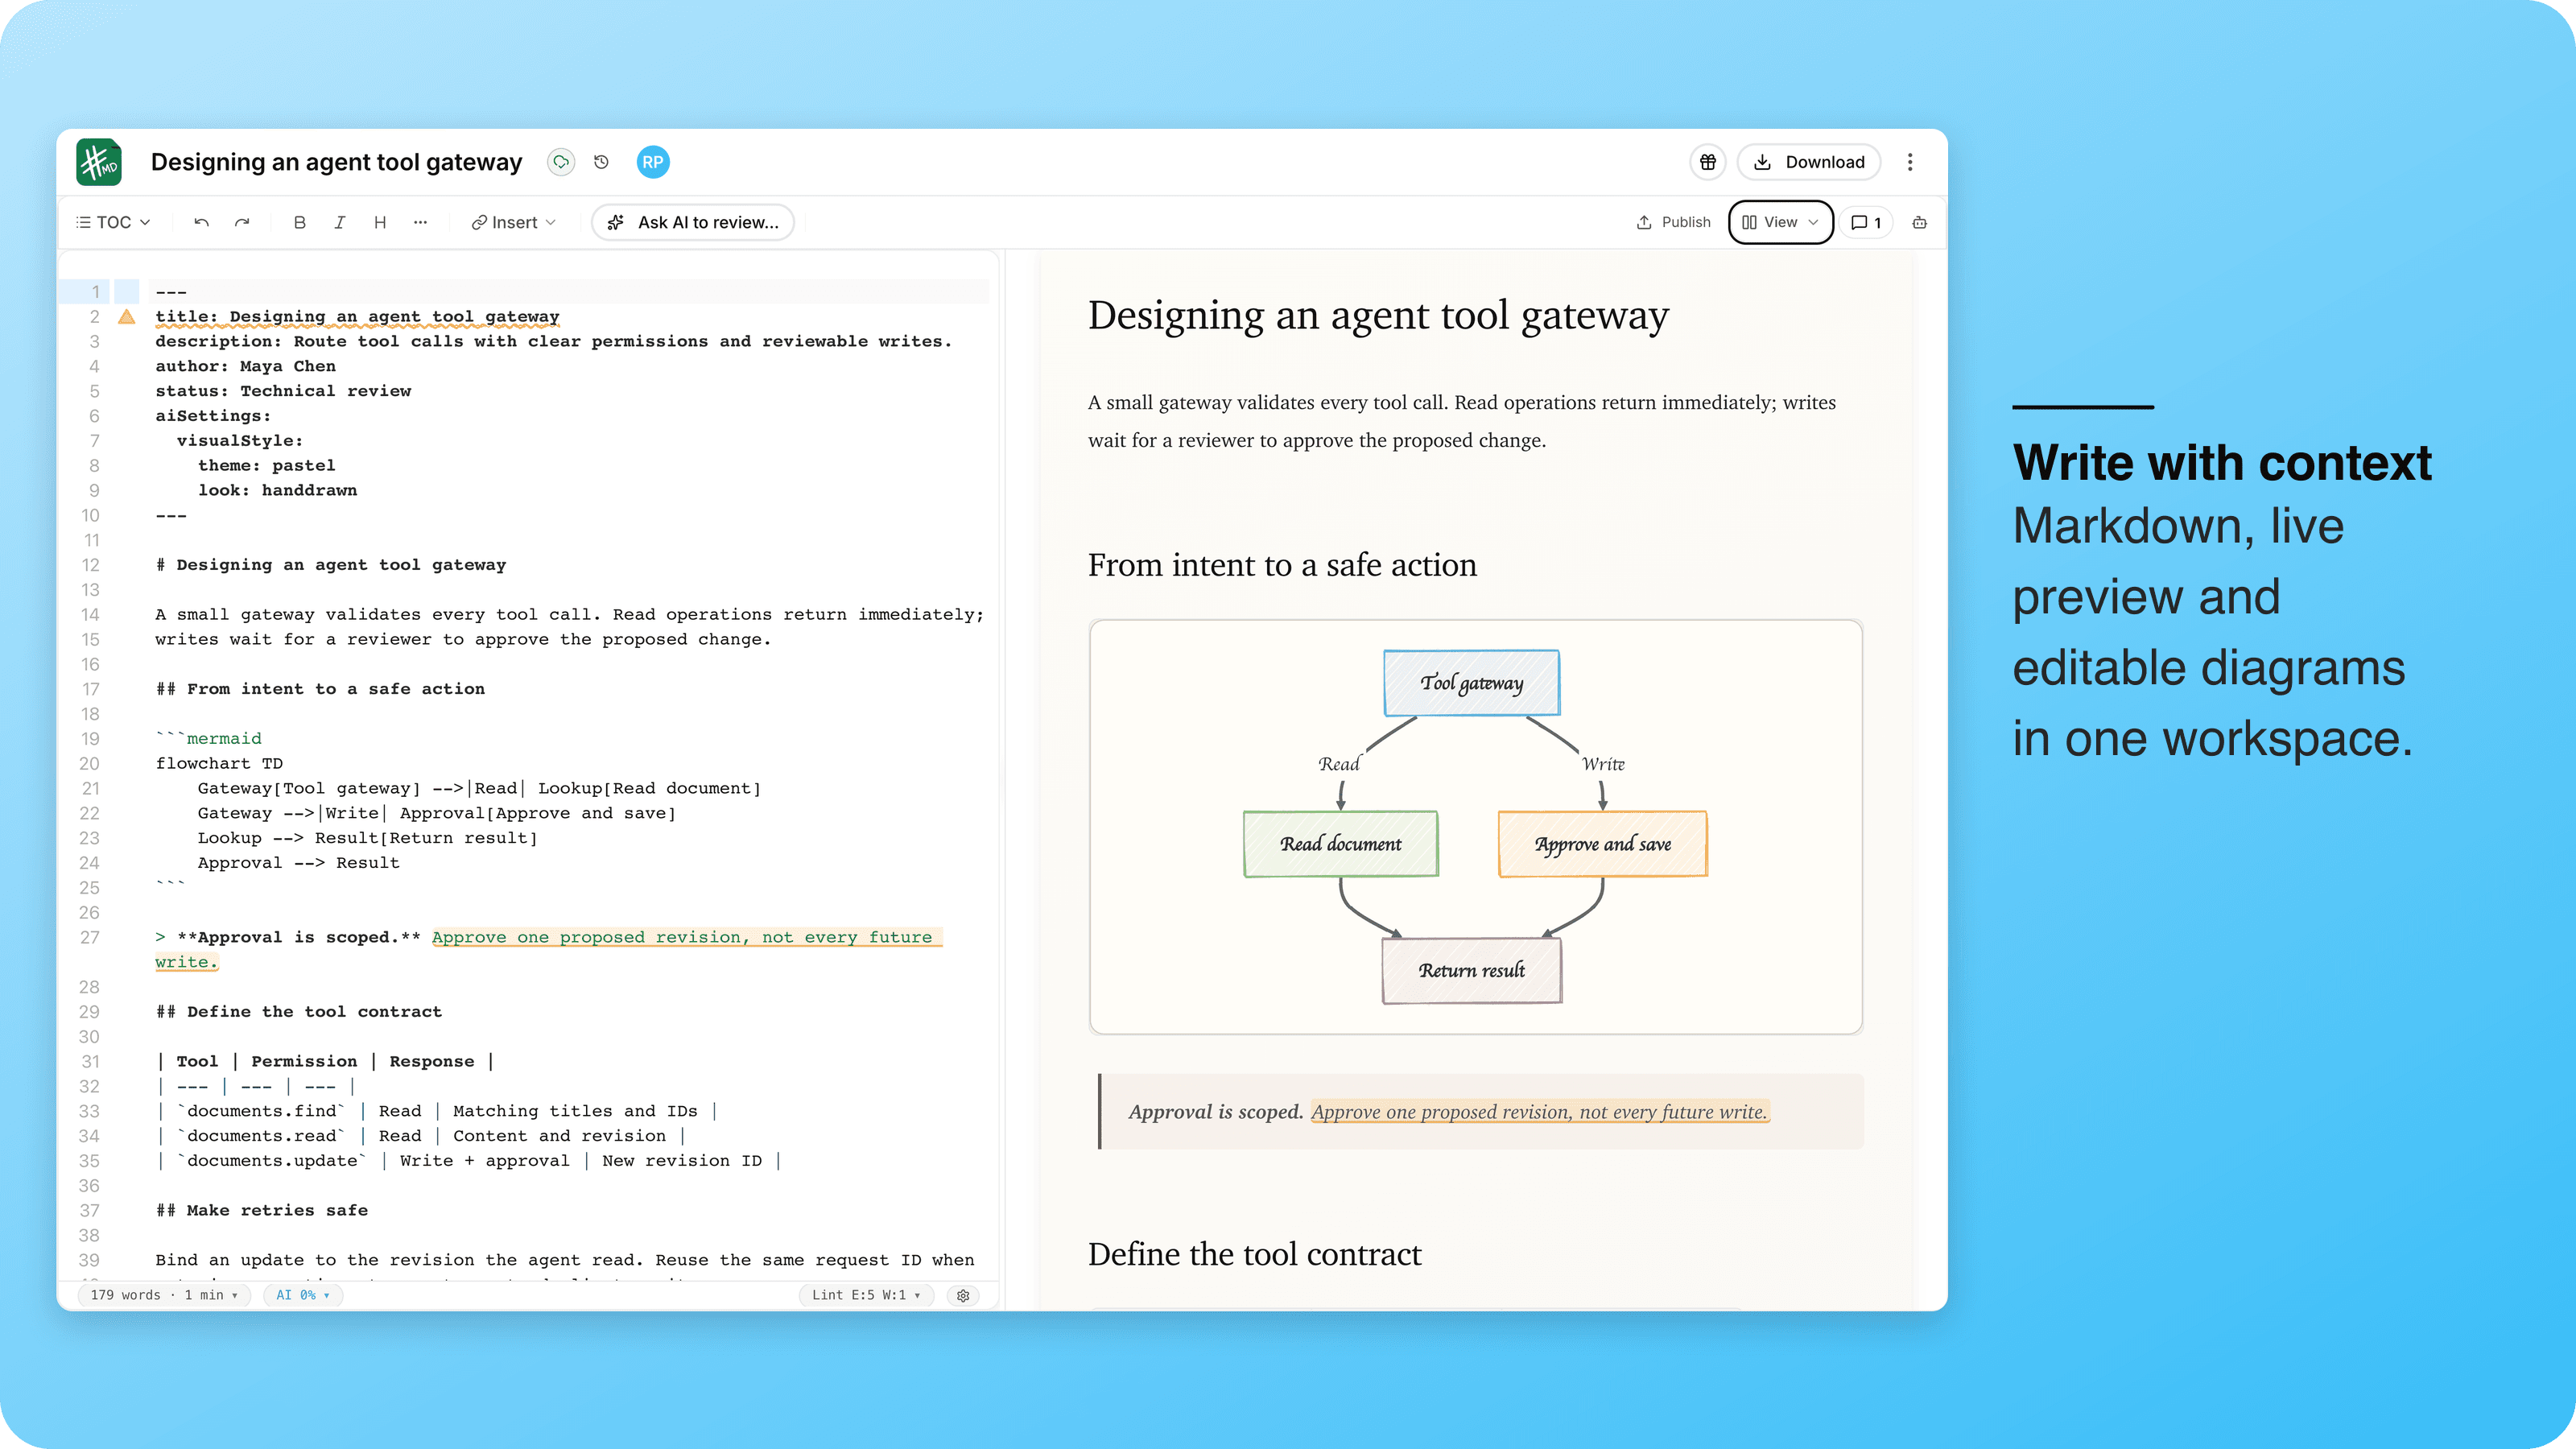Click the 'status: Technical review' line
Viewport: 2576px width, 1449px height.
(x=283, y=391)
